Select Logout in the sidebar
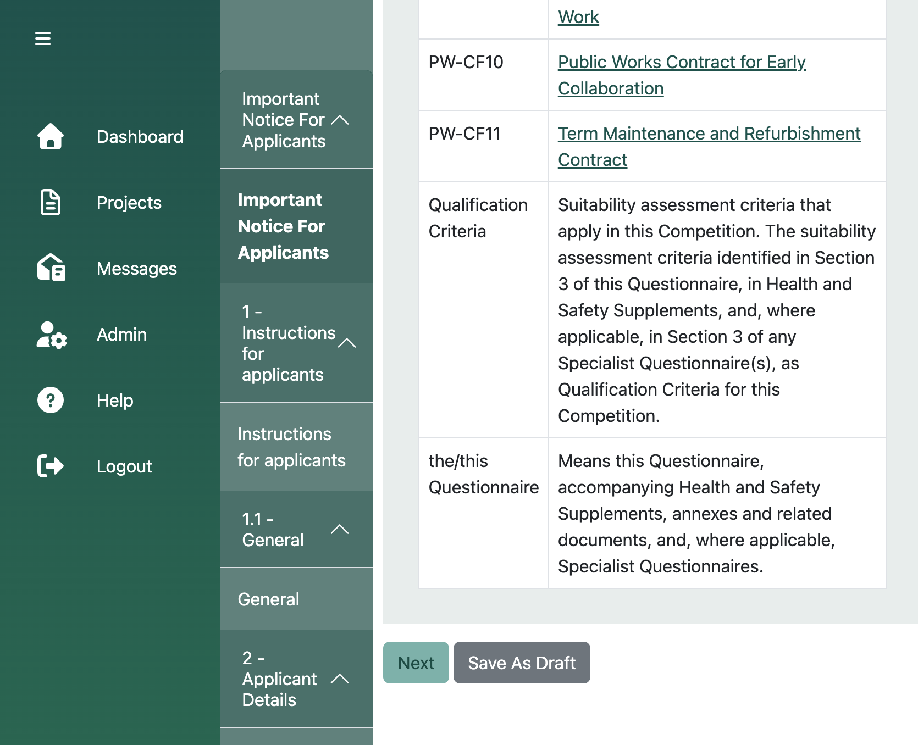918x745 pixels. 124,466
